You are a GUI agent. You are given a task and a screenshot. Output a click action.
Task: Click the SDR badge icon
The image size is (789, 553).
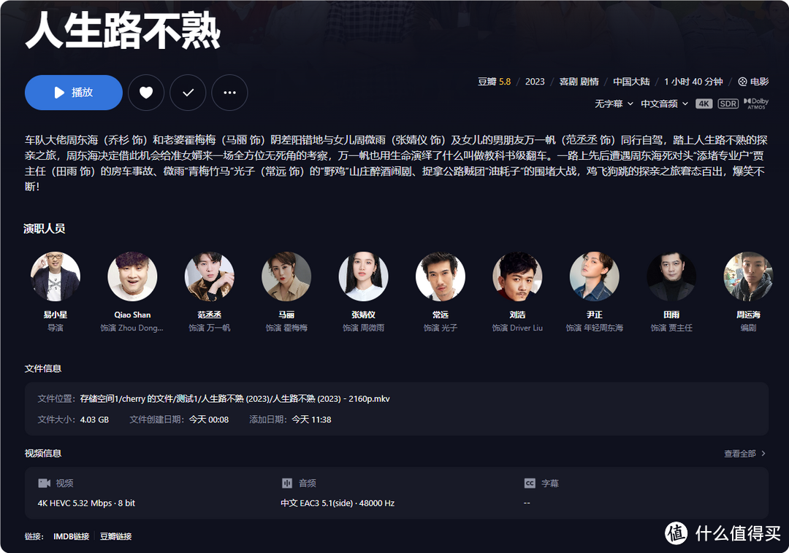tap(728, 104)
